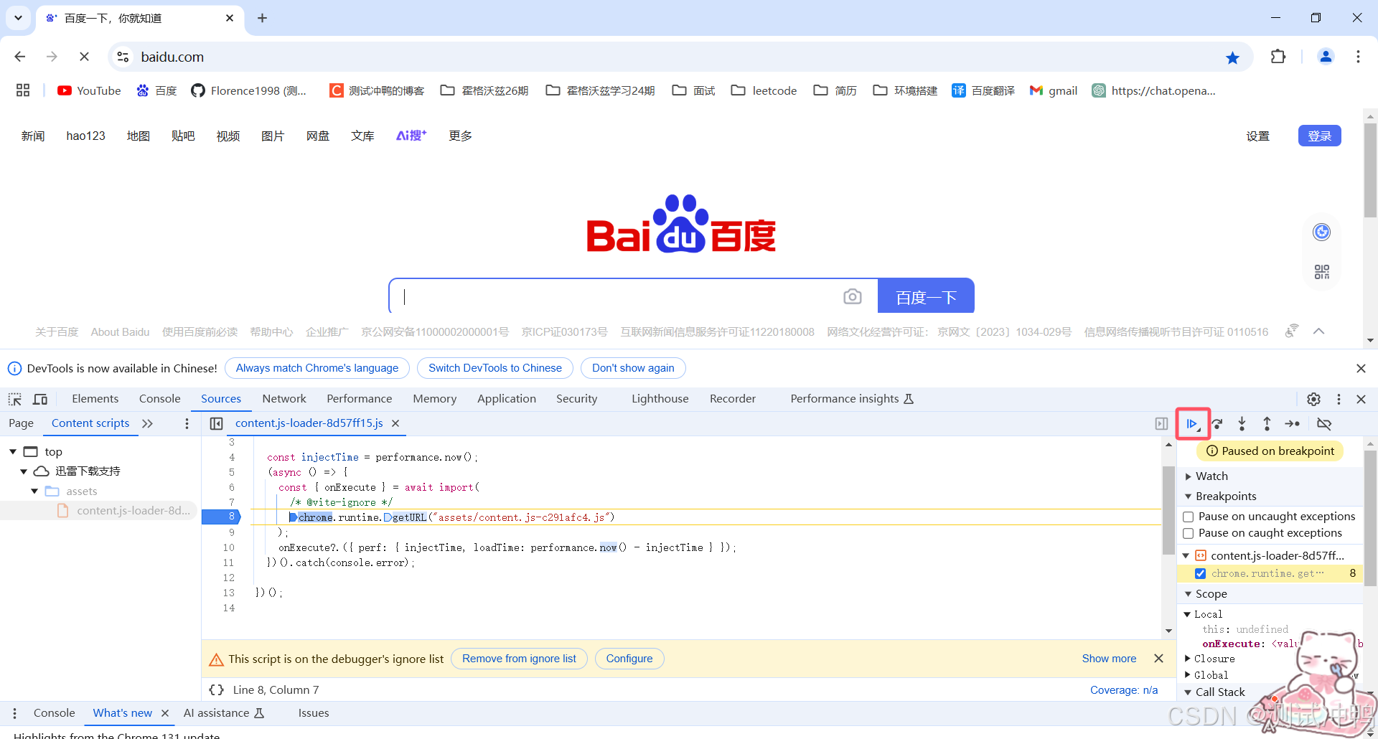The width and height of the screenshot is (1378, 739).
Task: Collapse the assets folder
Action: (34, 491)
